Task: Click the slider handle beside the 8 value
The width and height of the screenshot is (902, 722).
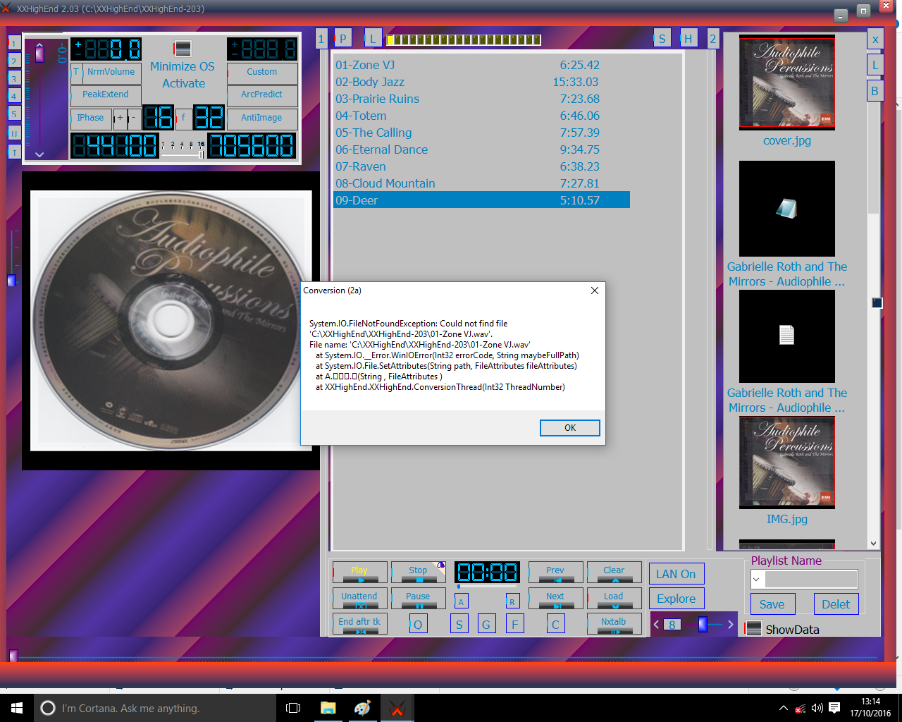Action: (x=703, y=624)
